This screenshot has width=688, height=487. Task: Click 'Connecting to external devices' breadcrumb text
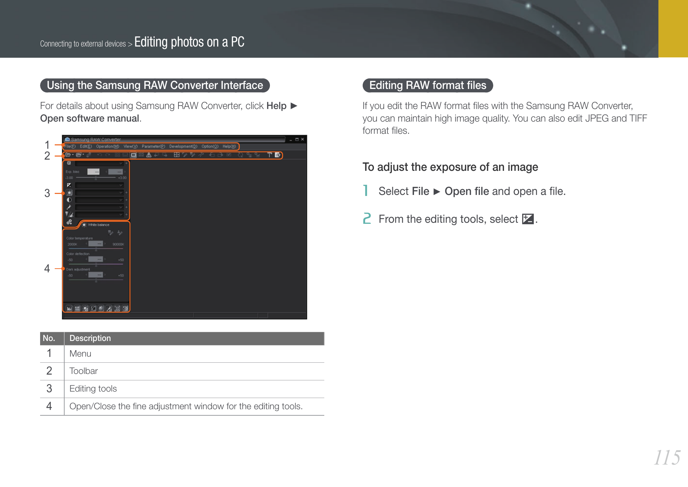pyautogui.click(x=83, y=44)
